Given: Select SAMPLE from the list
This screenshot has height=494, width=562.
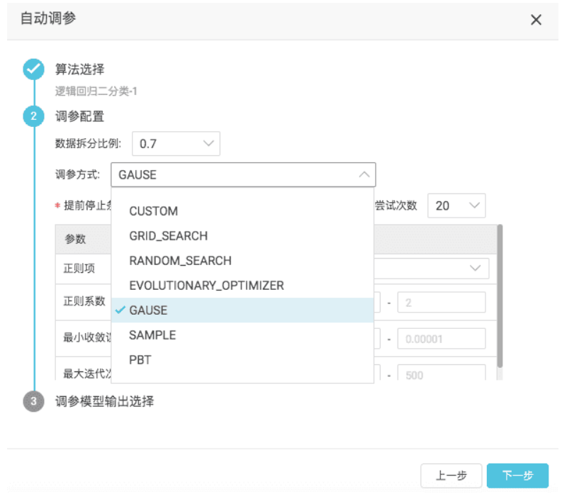Looking at the screenshot, I should pyautogui.click(x=242, y=335).
